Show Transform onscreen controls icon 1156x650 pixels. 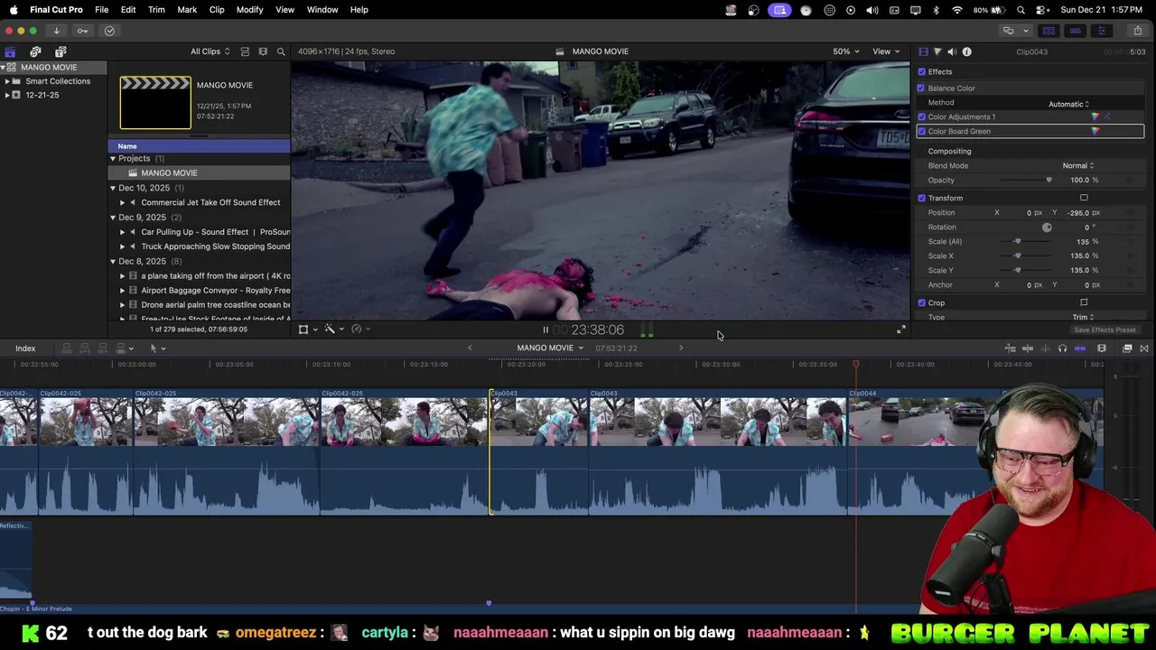(1084, 198)
